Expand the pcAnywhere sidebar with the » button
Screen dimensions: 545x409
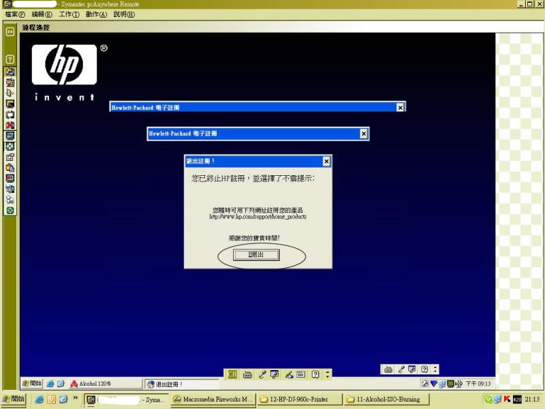point(10,31)
